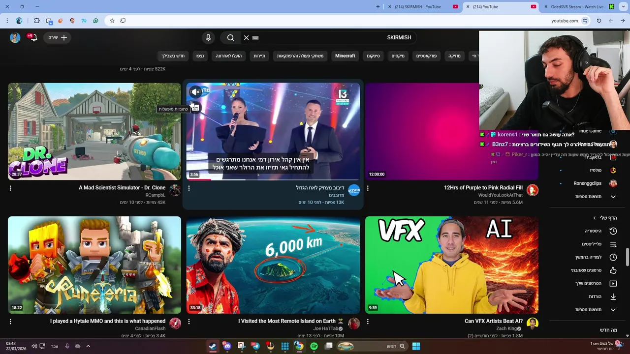The height and width of the screenshot is (354, 630).
Task: Go to the מדובבים channel avatar
Action: click(354, 190)
